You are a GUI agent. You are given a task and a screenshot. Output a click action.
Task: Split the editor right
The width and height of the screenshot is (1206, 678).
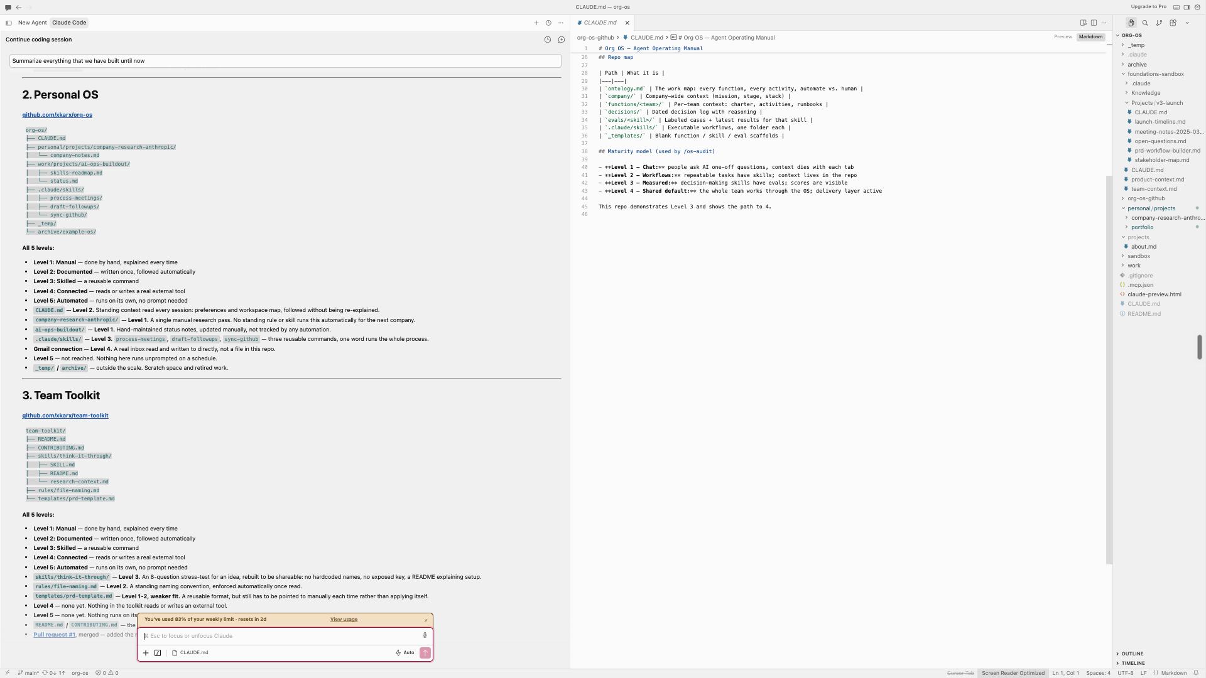pos(1094,23)
